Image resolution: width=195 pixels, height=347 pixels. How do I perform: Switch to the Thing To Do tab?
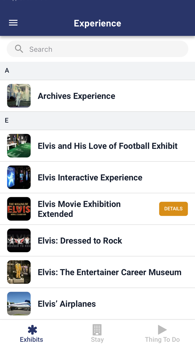click(162, 333)
